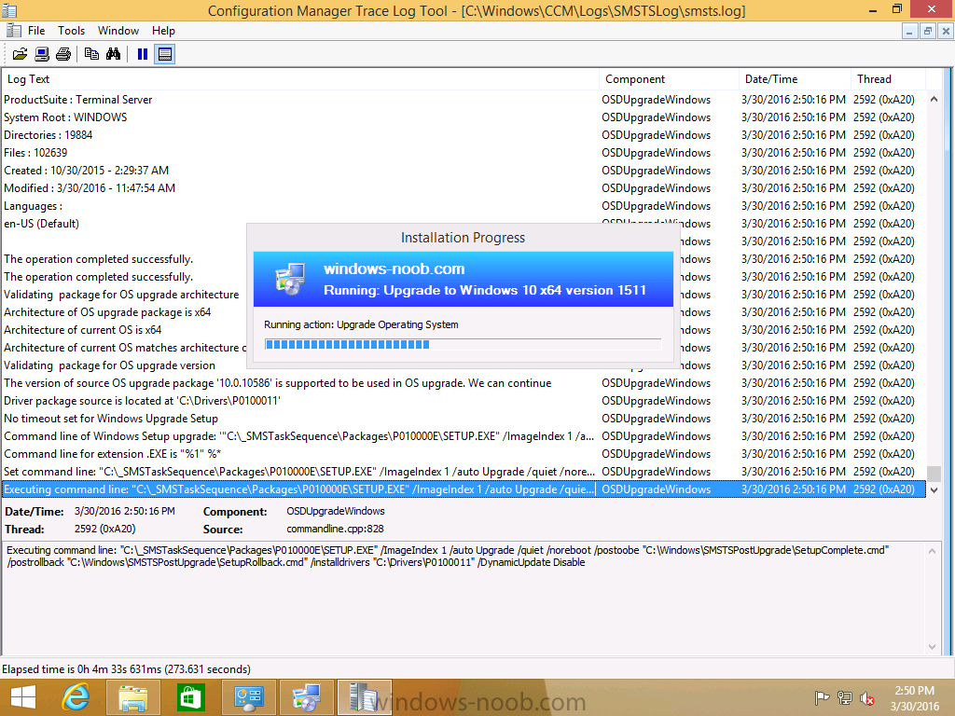
Task: Open the Window menu
Action: coord(118,31)
